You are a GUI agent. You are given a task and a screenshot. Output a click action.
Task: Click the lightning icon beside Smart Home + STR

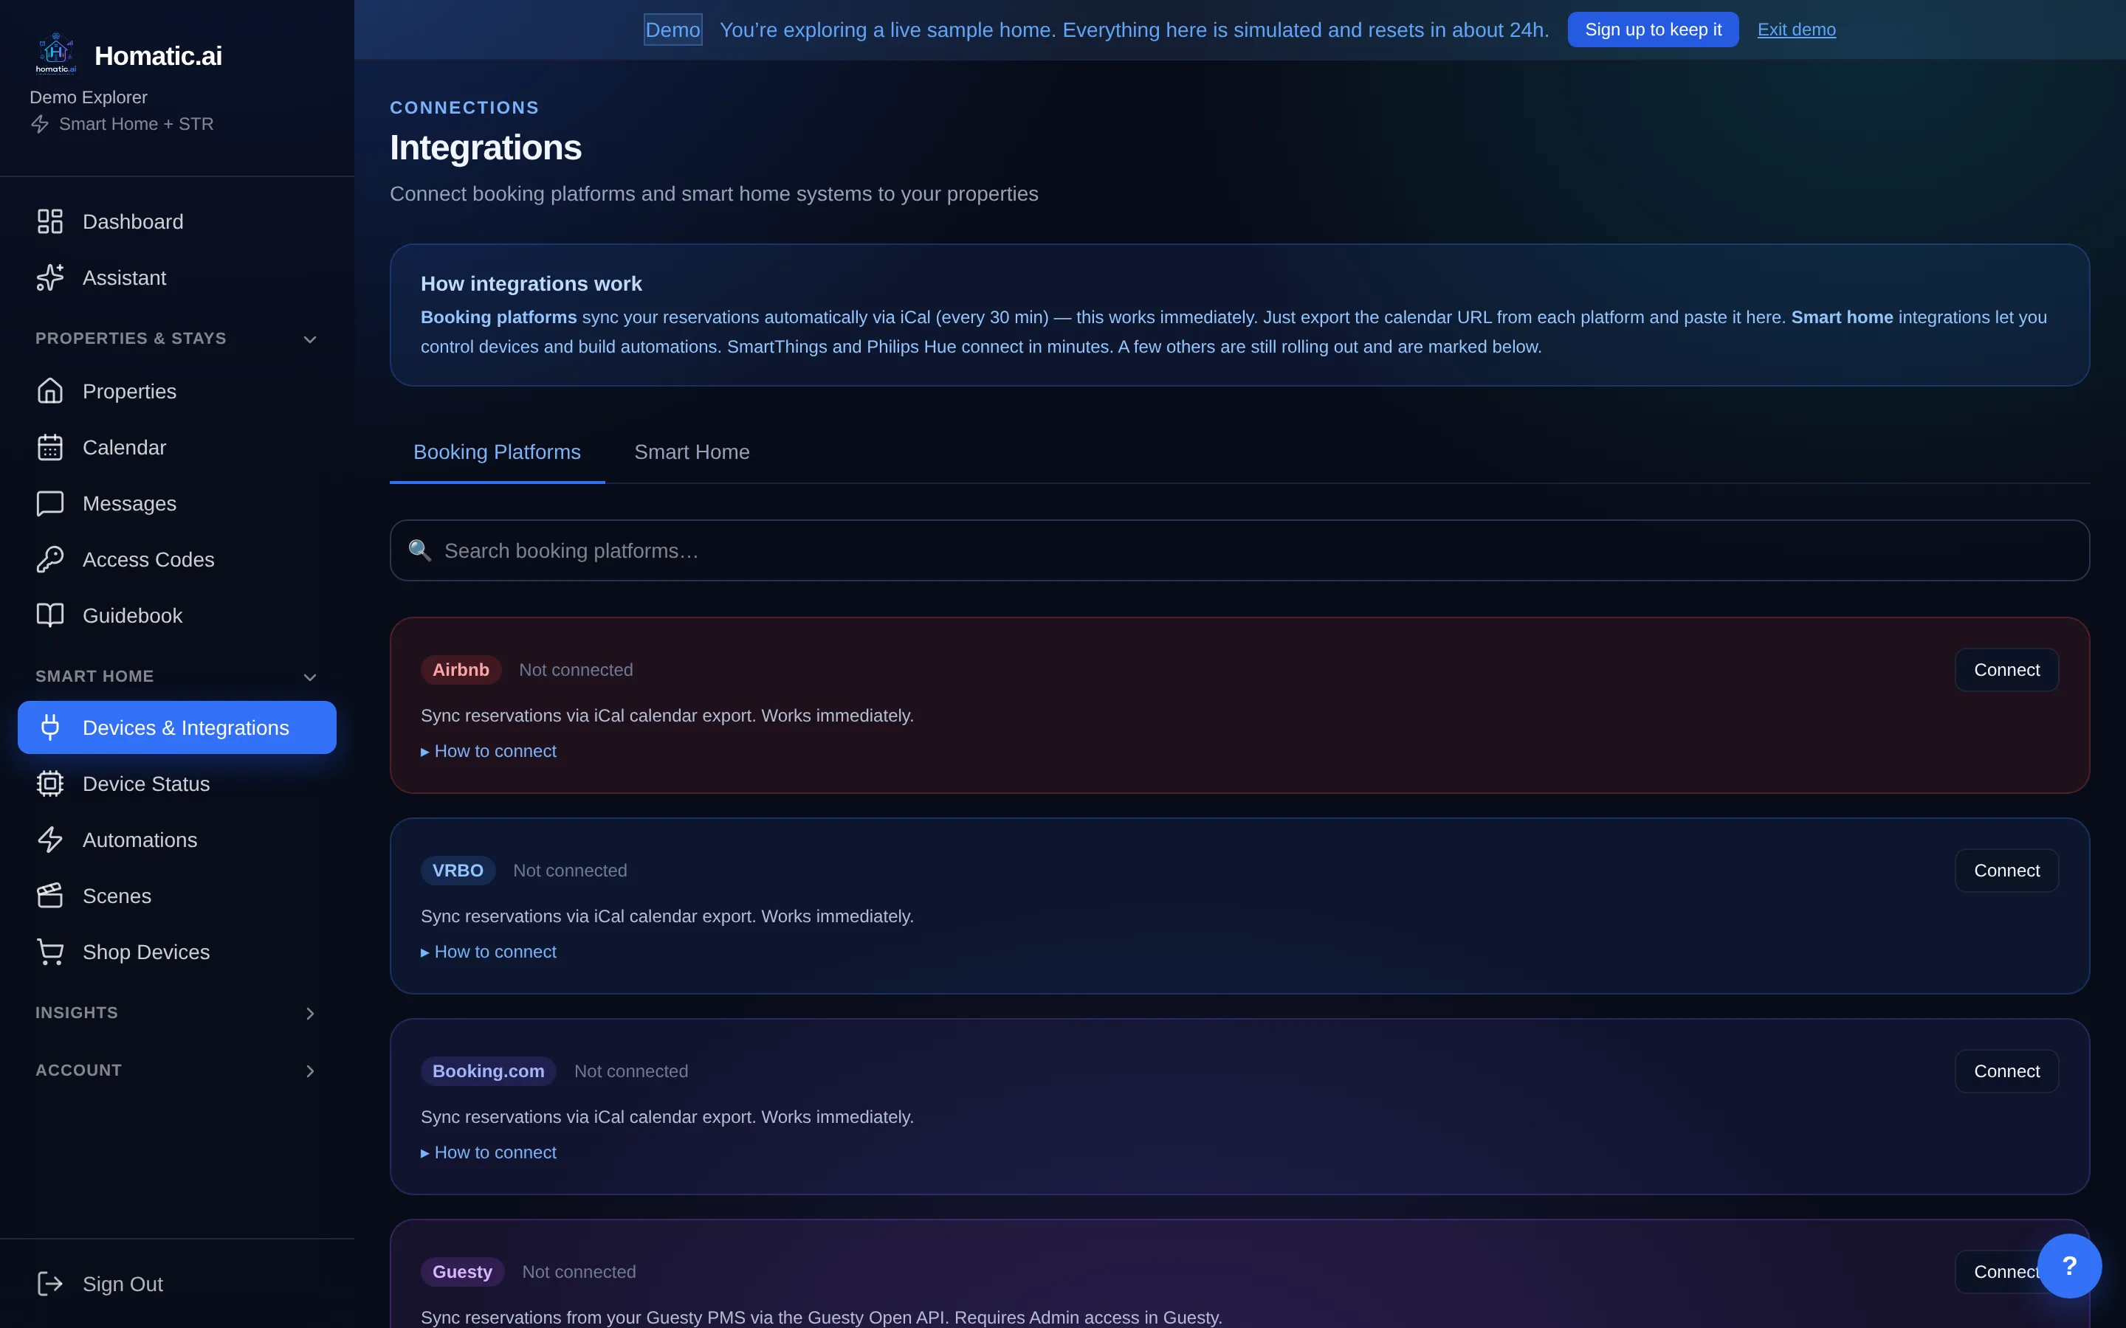pyautogui.click(x=40, y=124)
